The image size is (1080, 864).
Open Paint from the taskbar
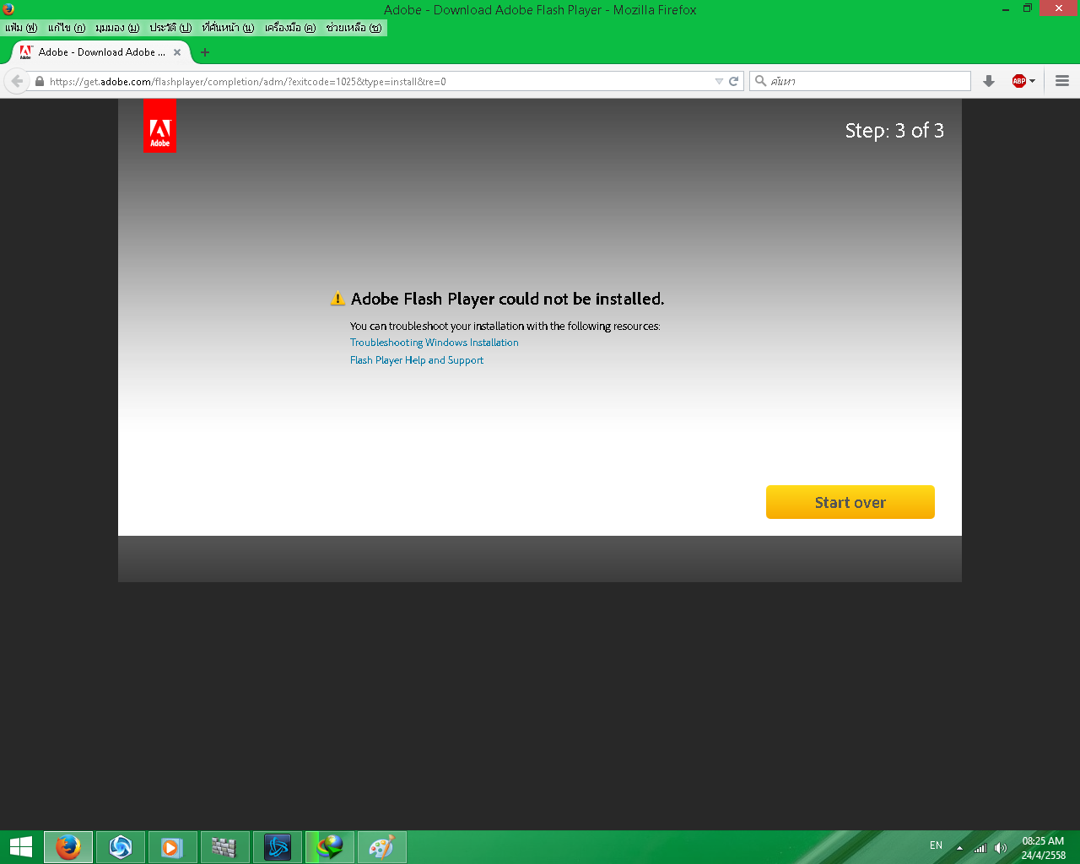coord(382,847)
